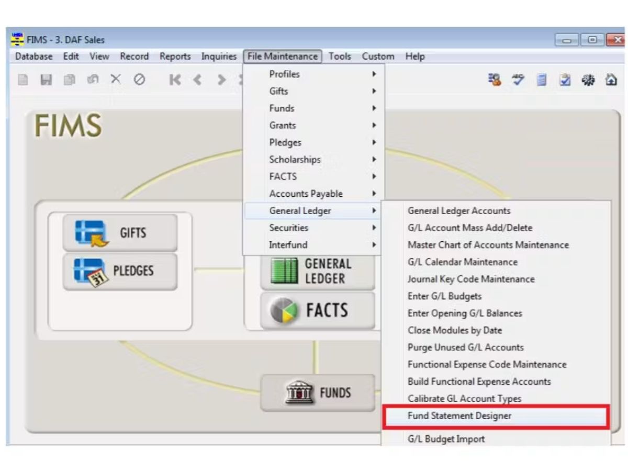Image resolution: width=628 pixels, height=471 pixels.
Task: Expand the Grants submenu
Action: 313,126
